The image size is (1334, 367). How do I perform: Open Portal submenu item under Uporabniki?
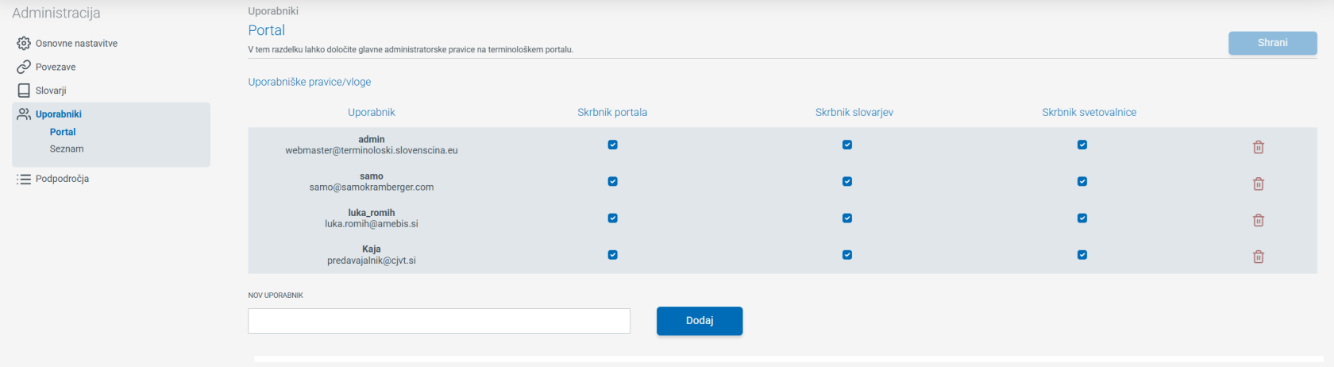[63, 132]
